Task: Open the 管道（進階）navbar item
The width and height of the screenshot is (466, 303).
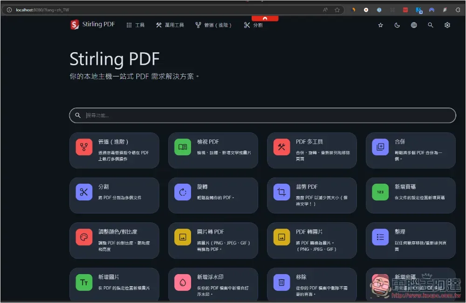Action: point(213,25)
